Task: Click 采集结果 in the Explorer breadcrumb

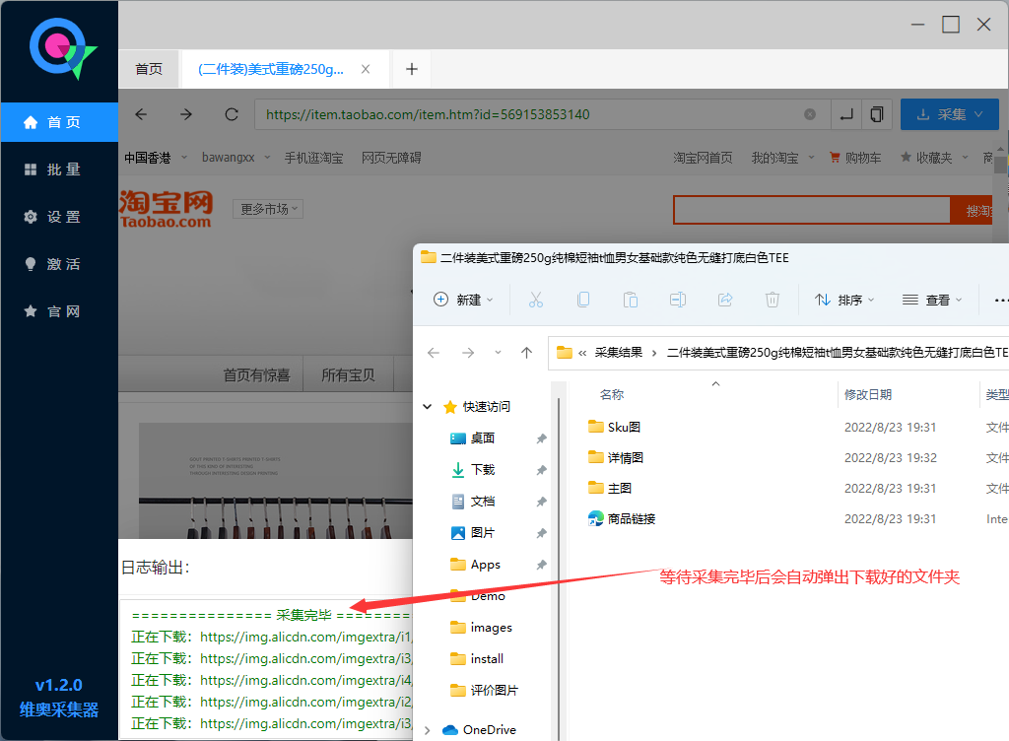Action: [619, 353]
